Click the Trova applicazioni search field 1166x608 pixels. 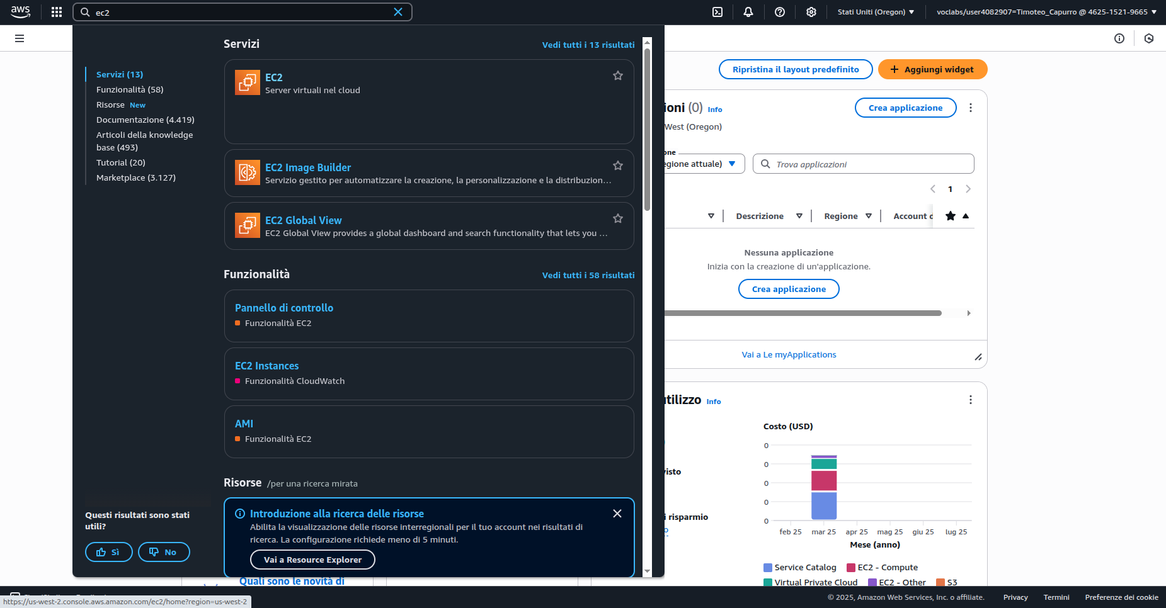pos(863,164)
